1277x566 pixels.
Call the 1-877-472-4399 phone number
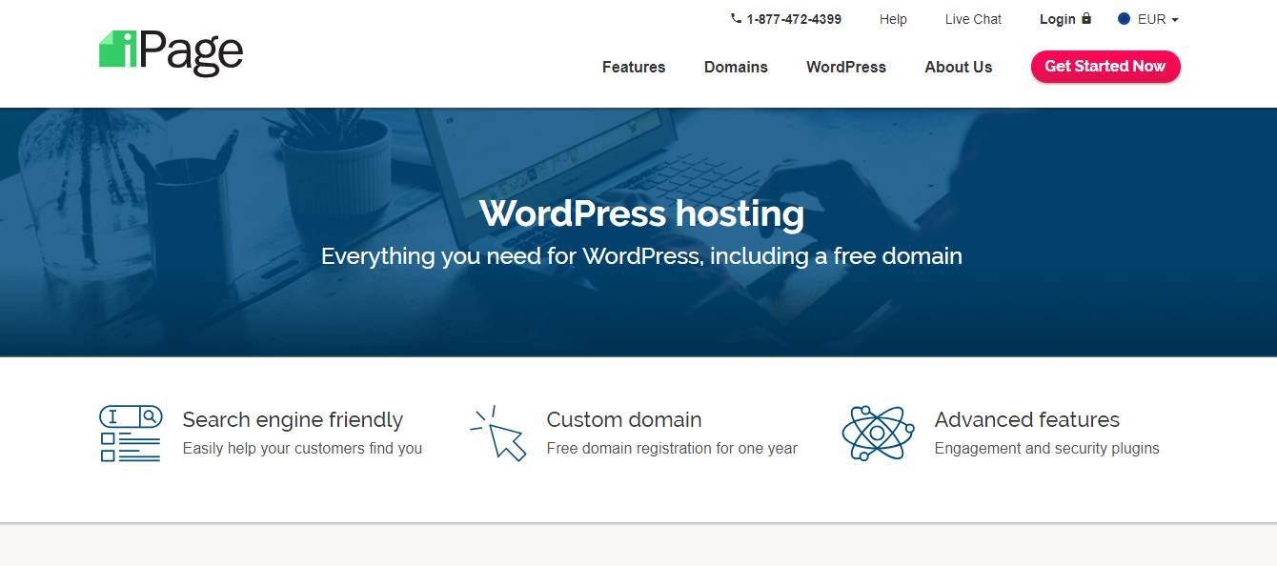point(794,19)
